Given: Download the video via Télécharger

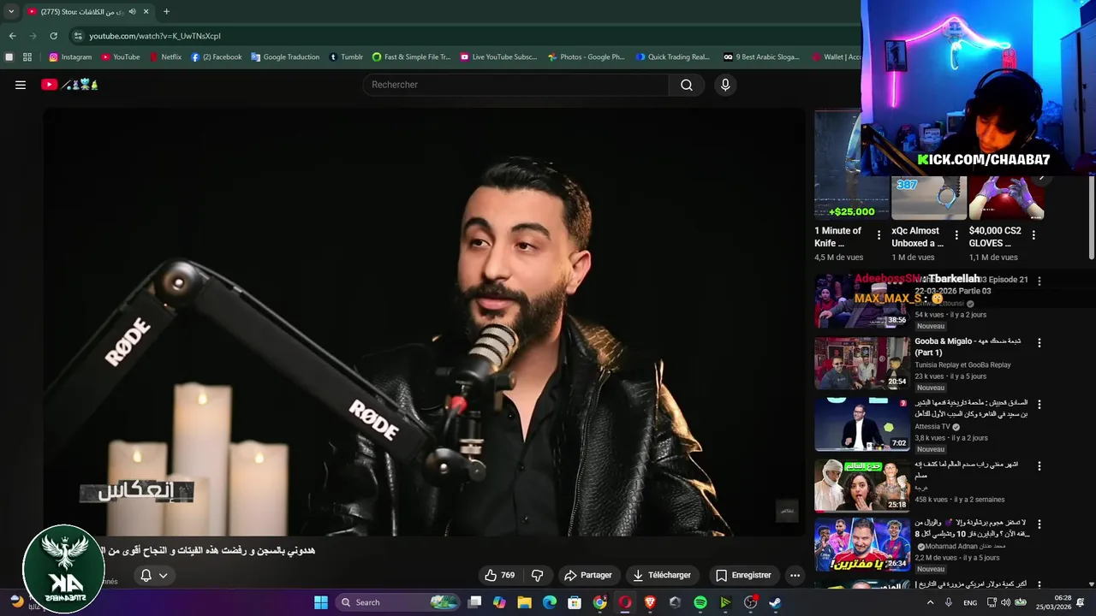Looking at the screenshot, I should [662, 575].
